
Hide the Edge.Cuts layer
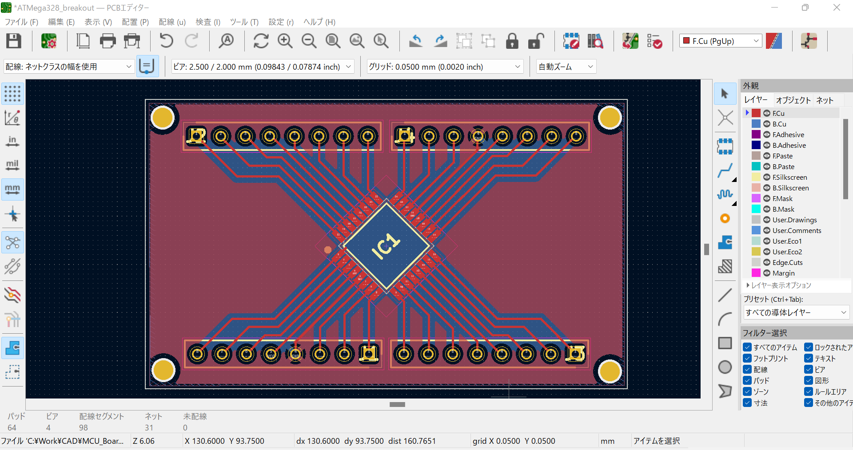tap(767, 262)
